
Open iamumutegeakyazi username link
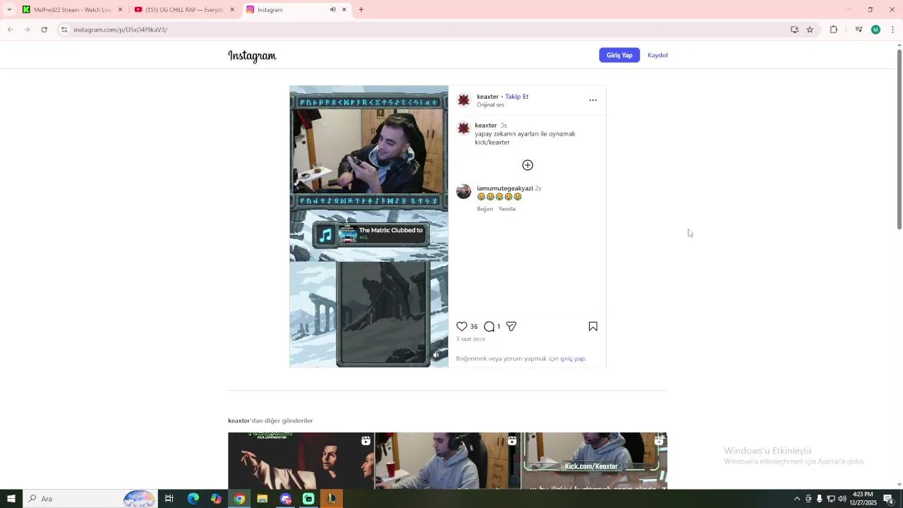504,188
